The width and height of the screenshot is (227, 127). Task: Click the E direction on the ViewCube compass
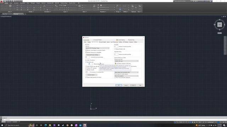tap(225, 25)
